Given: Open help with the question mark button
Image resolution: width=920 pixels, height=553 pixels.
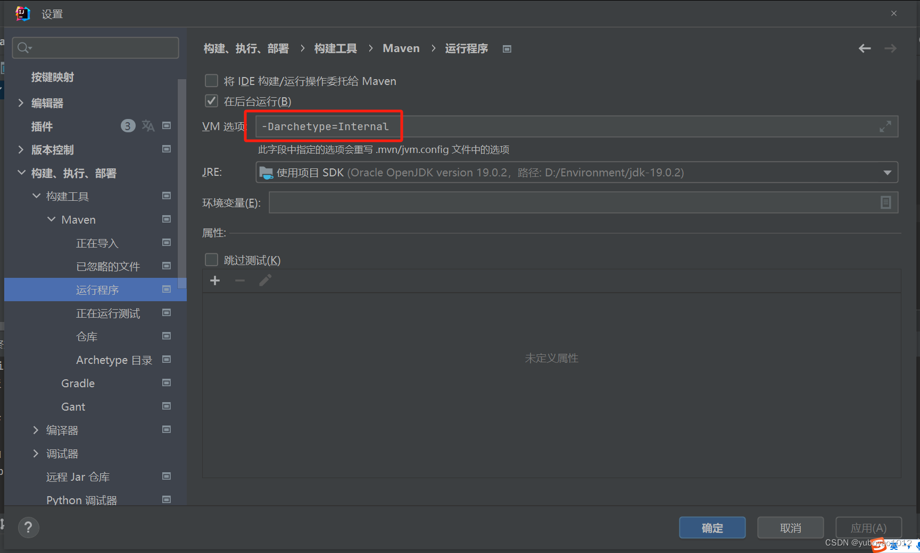Looking at the screenshot, I should pyautogui.click(x=29, y=528).
